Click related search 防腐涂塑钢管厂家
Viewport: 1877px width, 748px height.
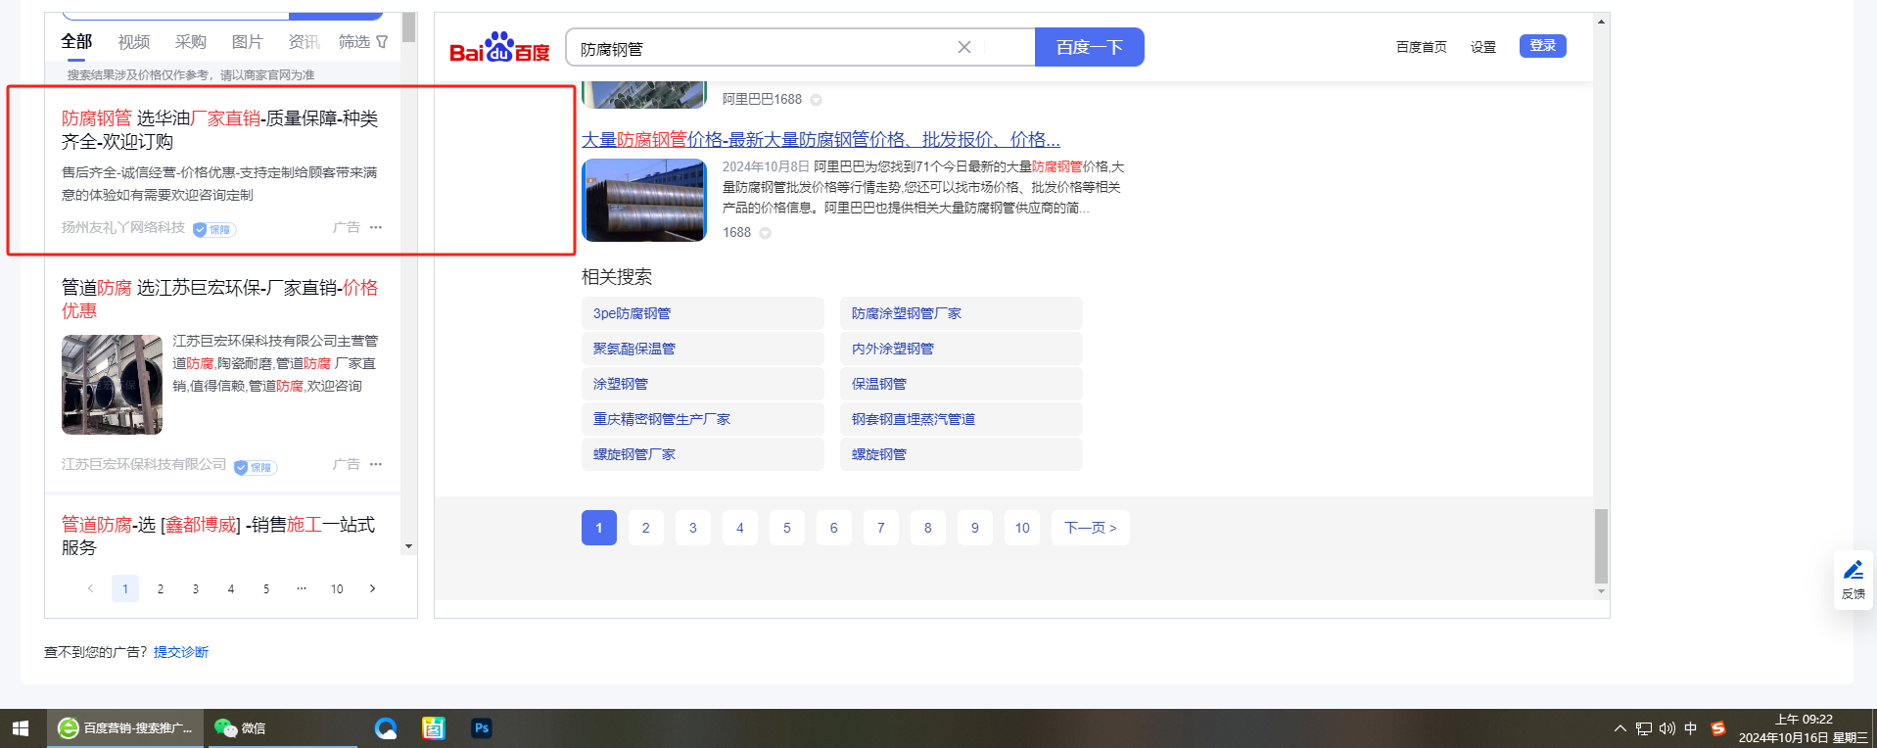962,313
